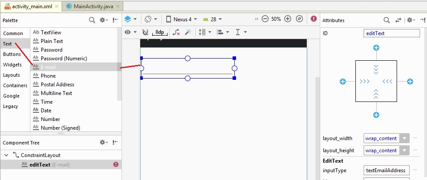Zoom in with the plus icon
Screen dimensions: 427x180
(288, 19)
